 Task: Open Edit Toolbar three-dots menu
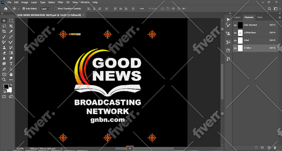[11, 80]
